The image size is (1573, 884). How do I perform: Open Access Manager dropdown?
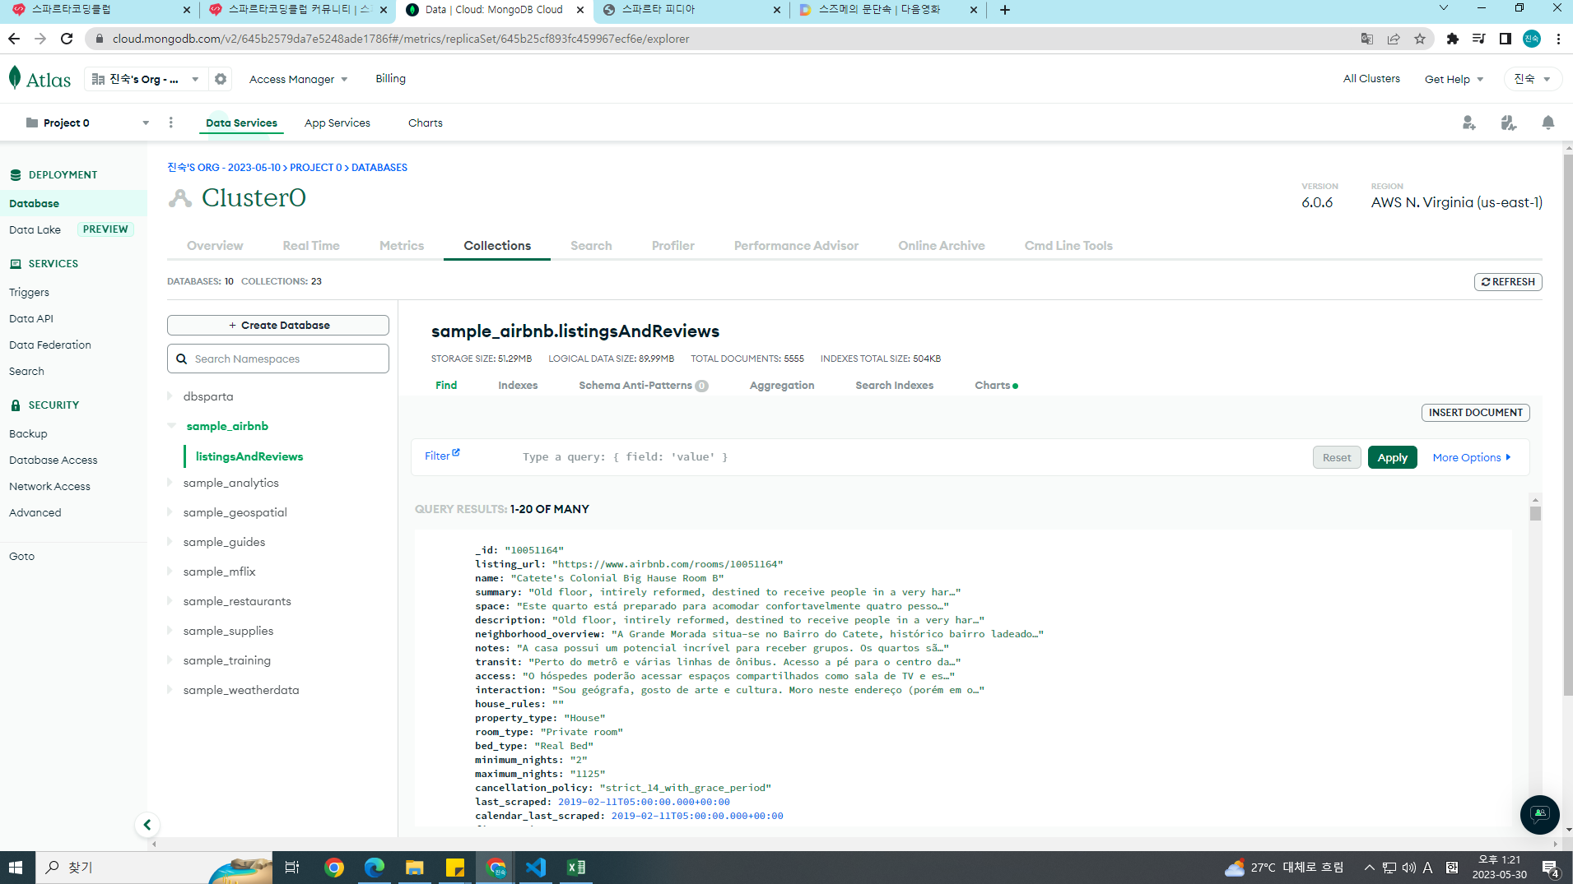click(298, 79)
